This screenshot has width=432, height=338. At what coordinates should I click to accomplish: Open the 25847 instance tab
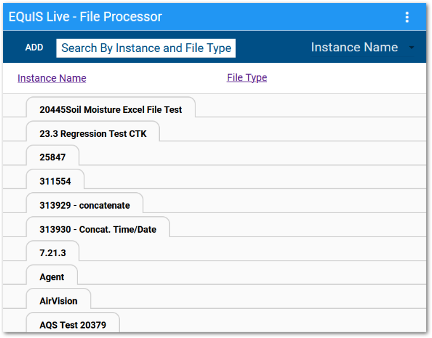coord(53,156)
